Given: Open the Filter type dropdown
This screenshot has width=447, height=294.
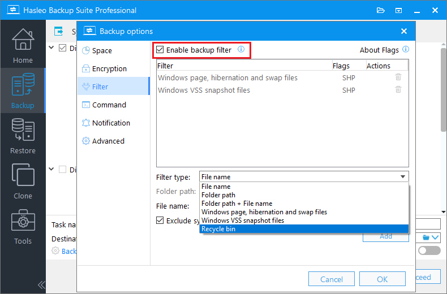Looking at the screenshot, I should pyautogui.click(x=304, y=176).
